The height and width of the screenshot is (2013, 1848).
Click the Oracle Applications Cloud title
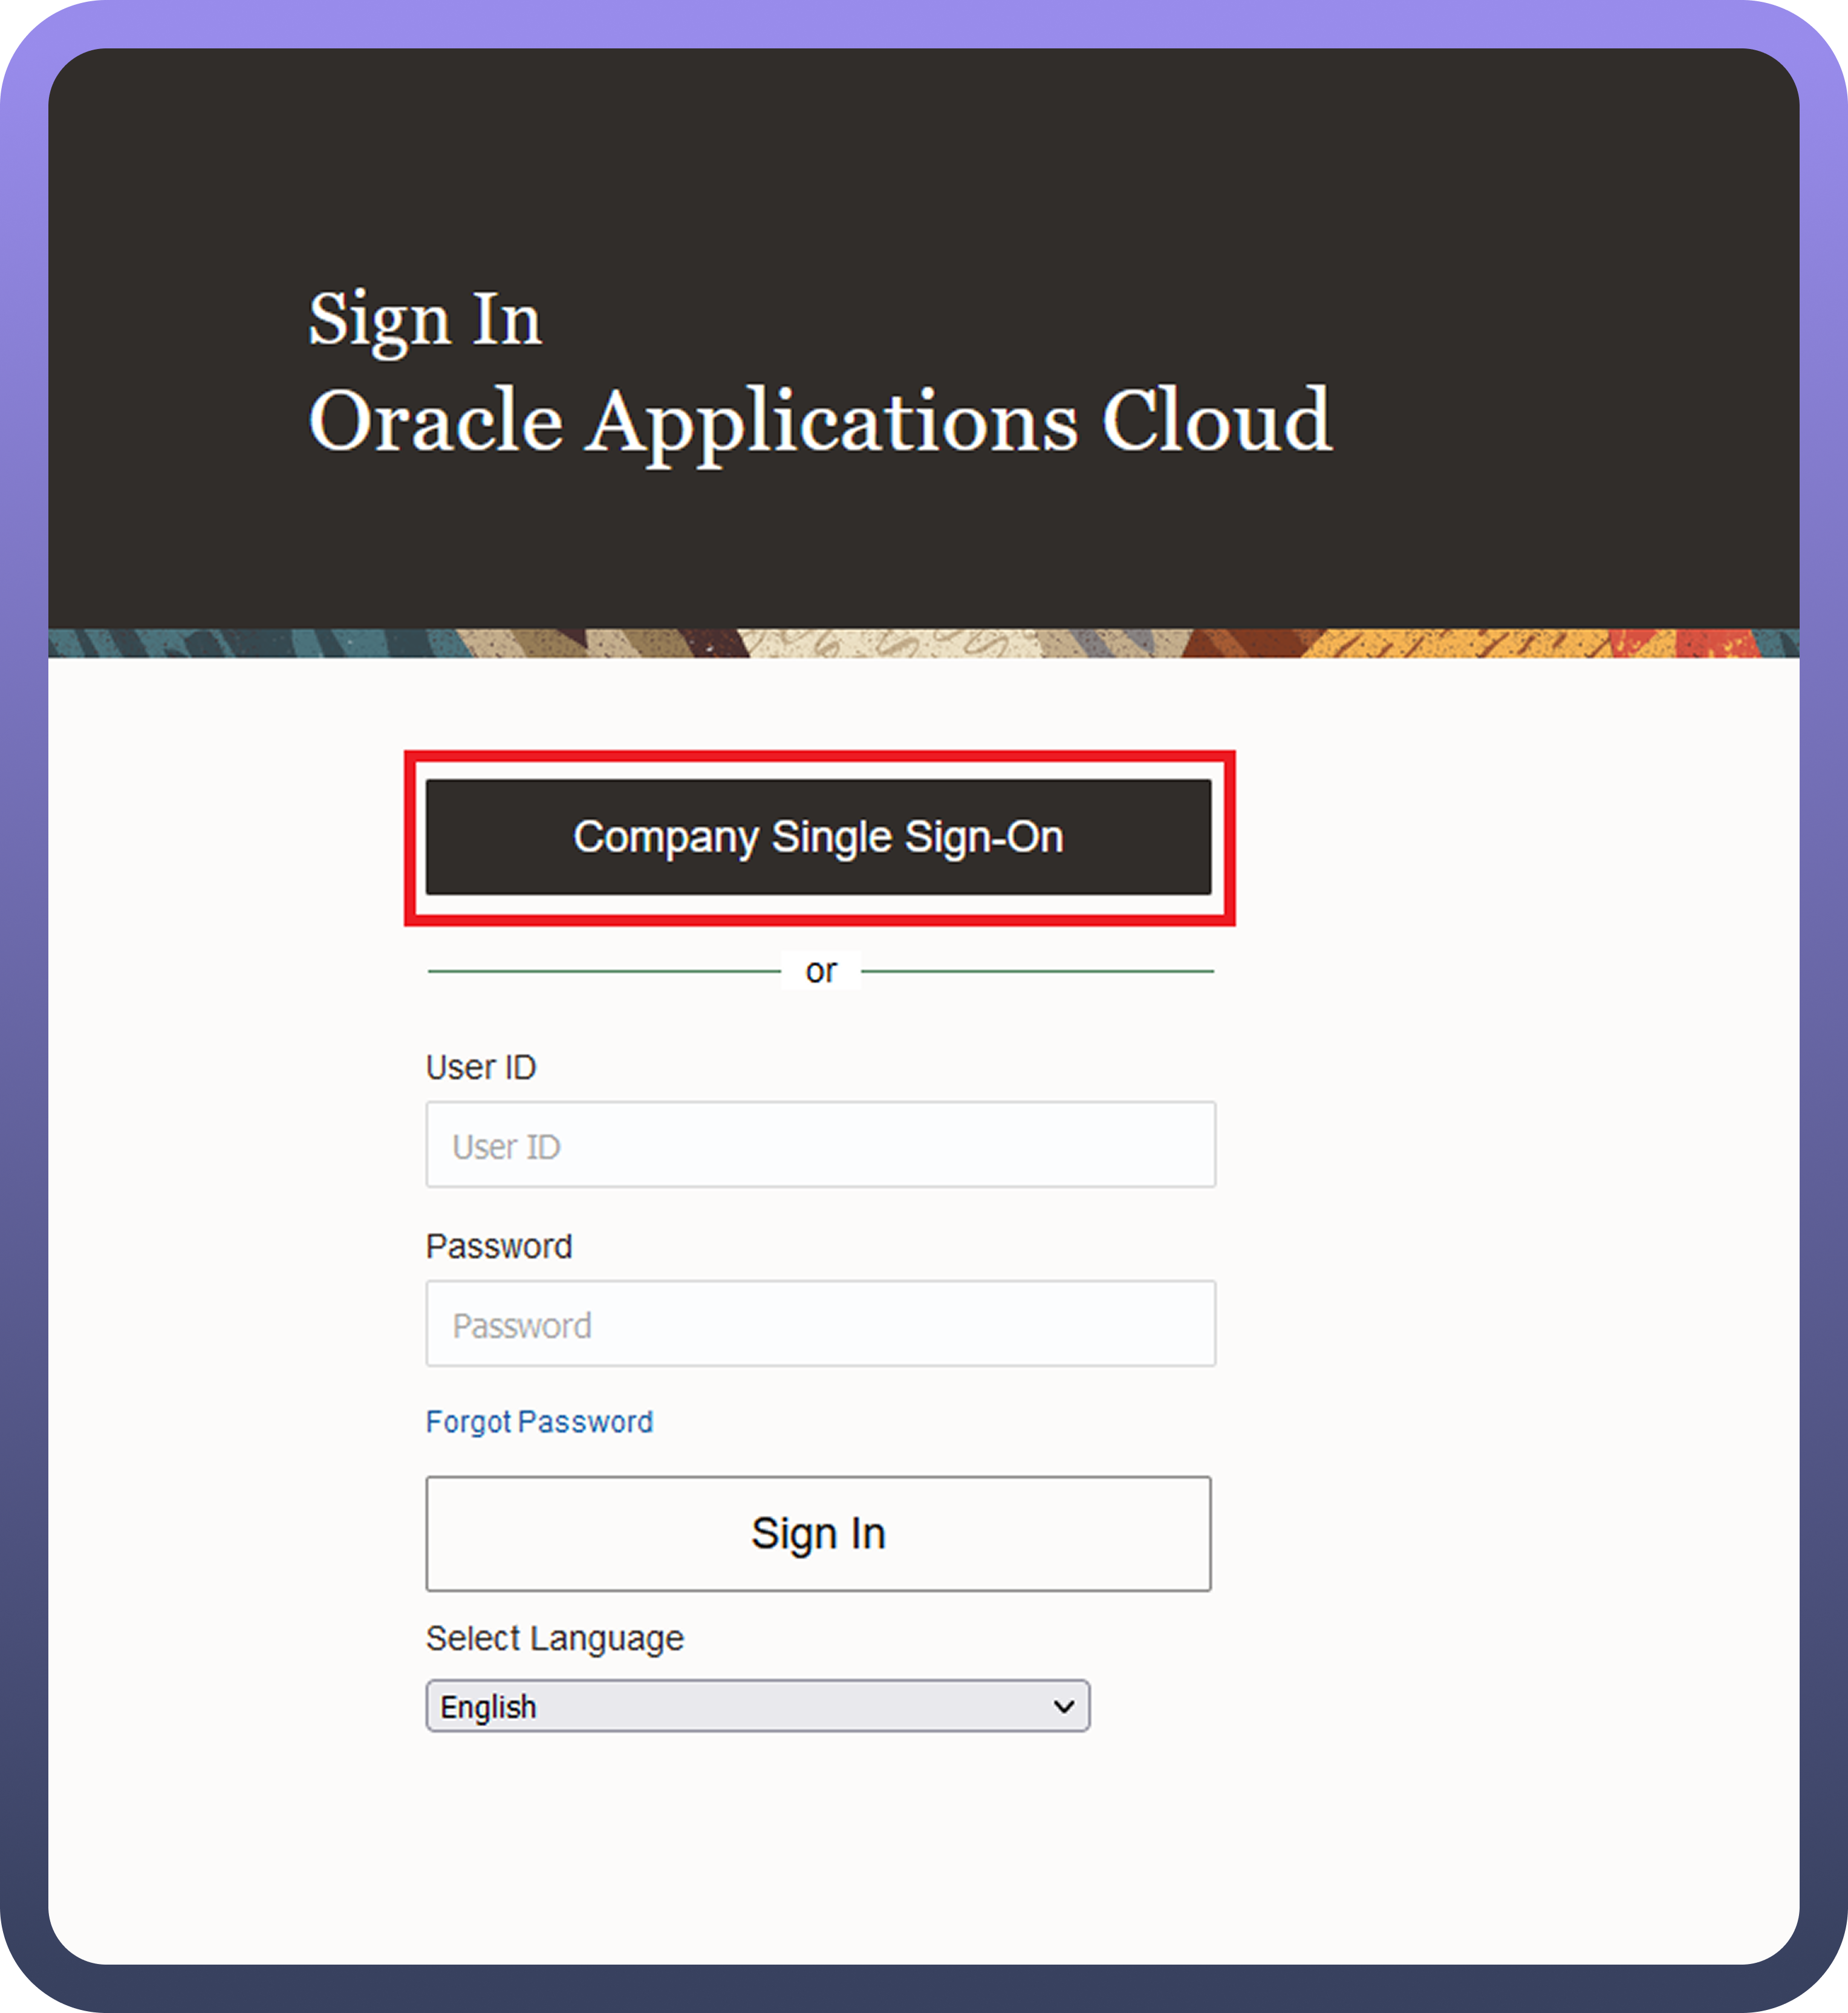820,421
